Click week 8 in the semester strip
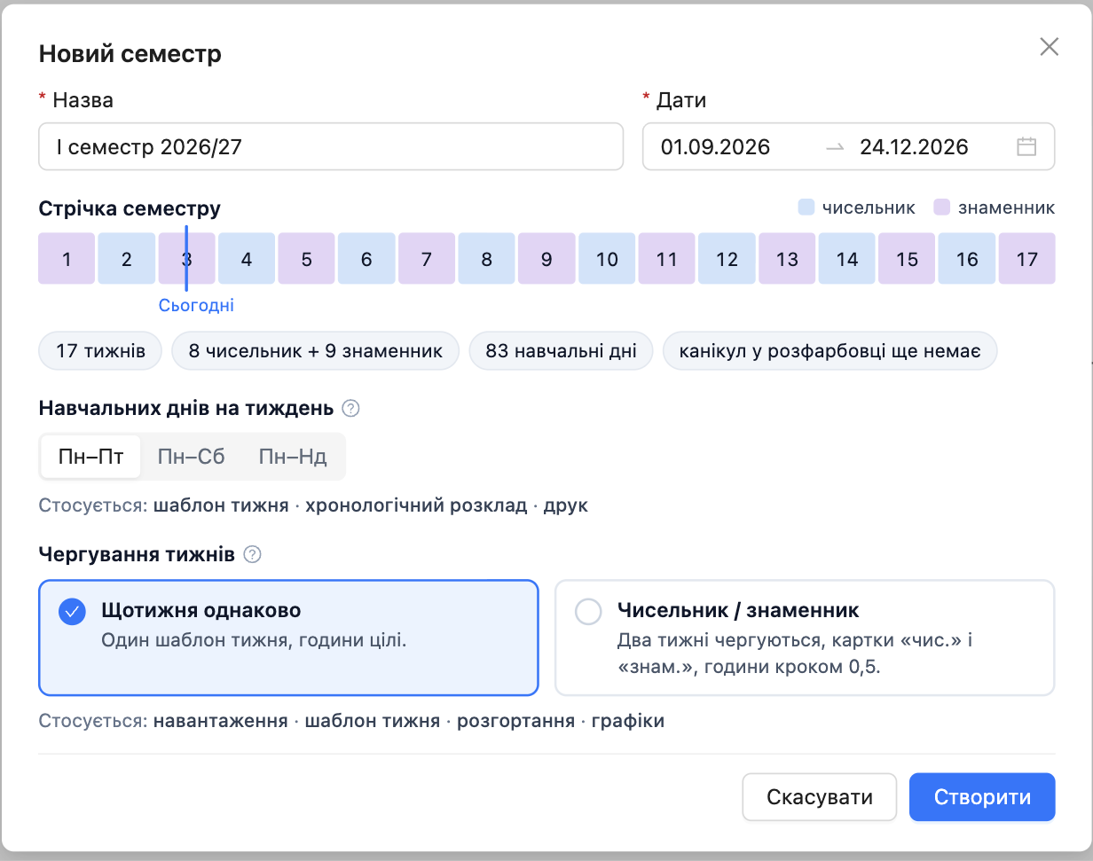The height and width of the screenshot is (861, 1093). coord(487,259)
